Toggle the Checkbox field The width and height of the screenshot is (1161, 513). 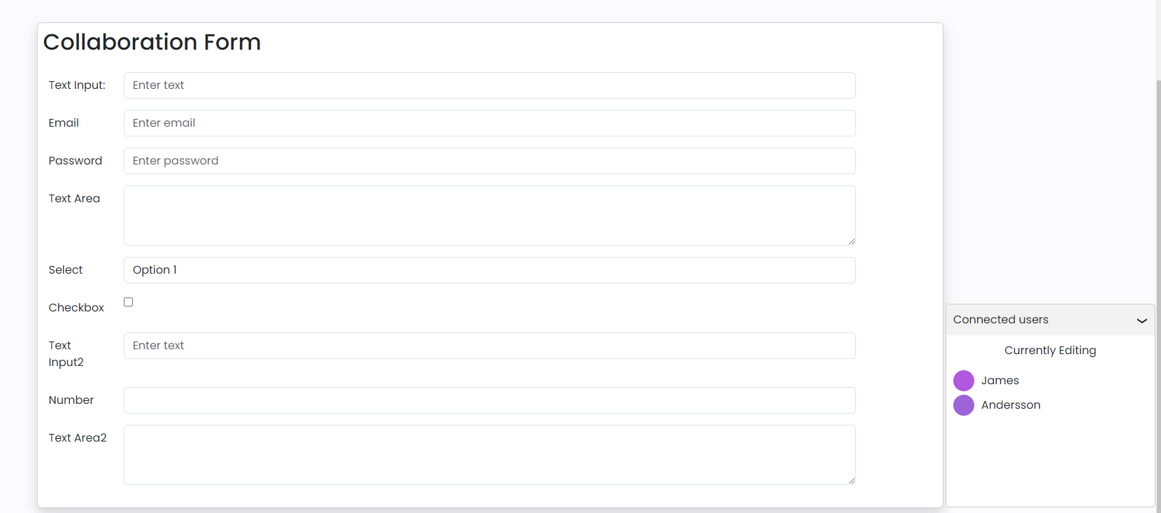pos(129,302)
